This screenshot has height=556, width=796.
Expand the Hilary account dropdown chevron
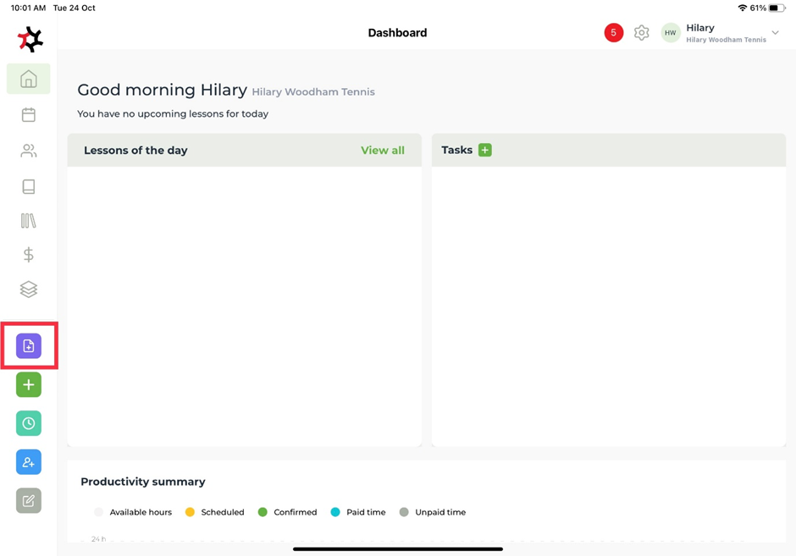[775, 33]
